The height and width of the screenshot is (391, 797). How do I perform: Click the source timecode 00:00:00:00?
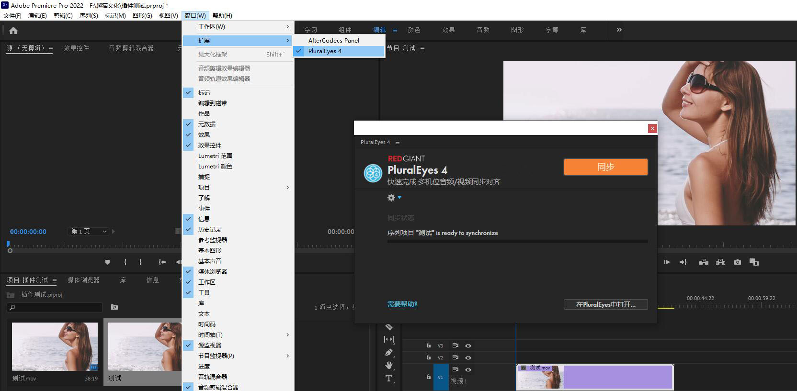click(28, 232)
